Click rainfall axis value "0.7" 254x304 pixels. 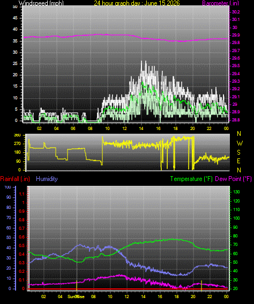pos(22,229)
